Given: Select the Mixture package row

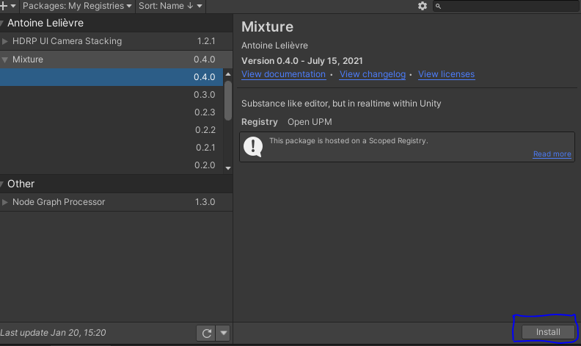Looking at the screenshot, I should point(117,60).
